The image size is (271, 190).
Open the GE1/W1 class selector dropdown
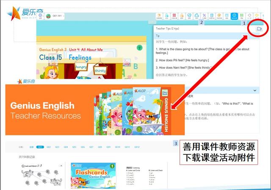[55, 16]
